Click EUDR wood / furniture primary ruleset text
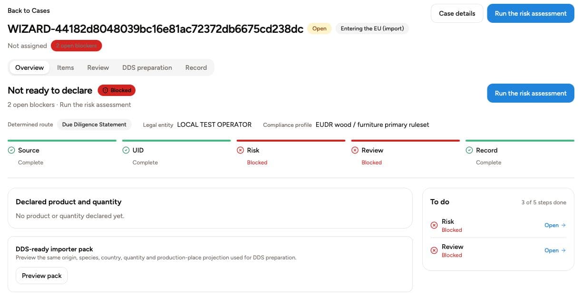Viewport: 582px width, 296px height. coord(372,124)
